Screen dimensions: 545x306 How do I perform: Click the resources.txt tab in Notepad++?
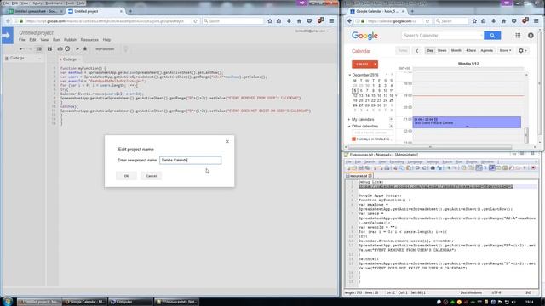[x=359, y=176]
